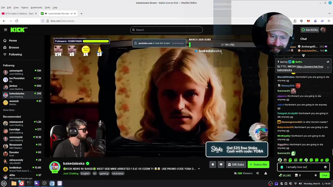Viewport: 333px width, 187px height.
Task: Open the Kick hamburger sidebar menu
Action: point(5,30)
